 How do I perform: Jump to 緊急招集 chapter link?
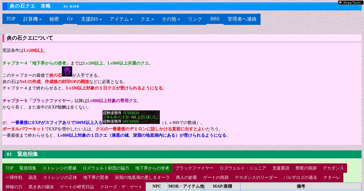coord(28,168)
